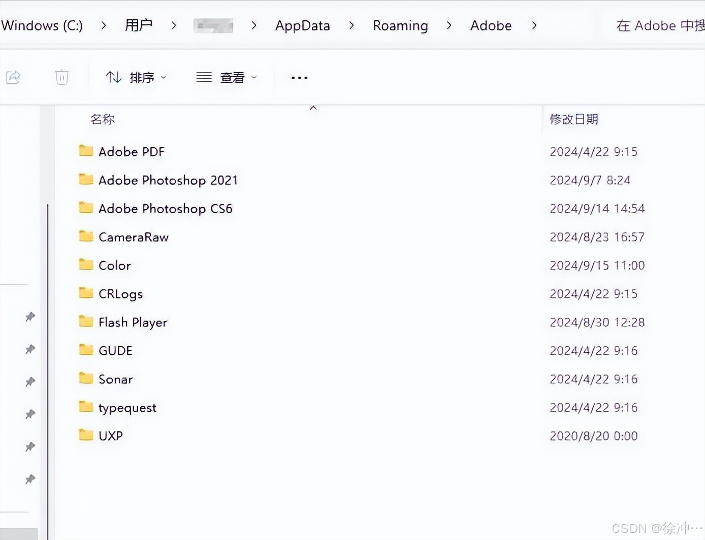Click Adobe in the breadcrumb path
The width and height of the screenshot is (705, 540).
point(491,25)
